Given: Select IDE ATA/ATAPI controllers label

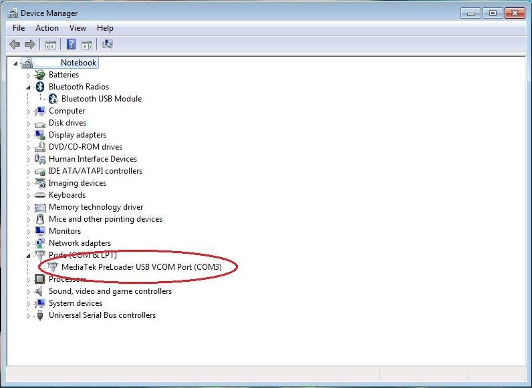Looking at the screenshot, I should [96, 171].
